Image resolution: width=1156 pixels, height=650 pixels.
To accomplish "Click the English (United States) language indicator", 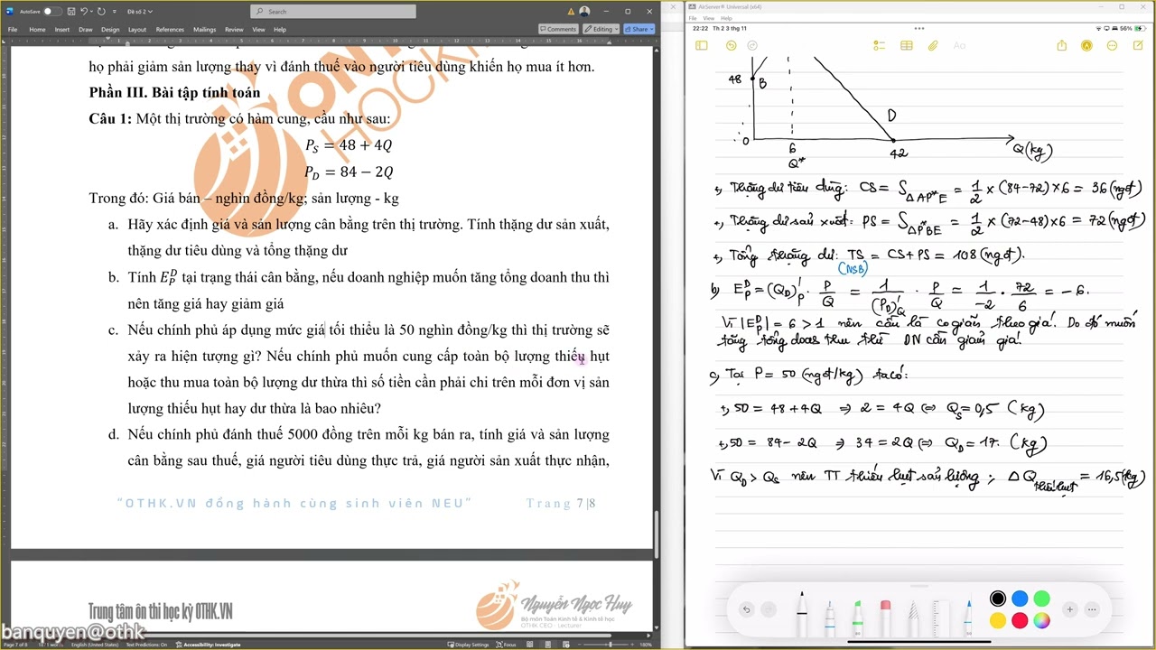I will 95,645.
